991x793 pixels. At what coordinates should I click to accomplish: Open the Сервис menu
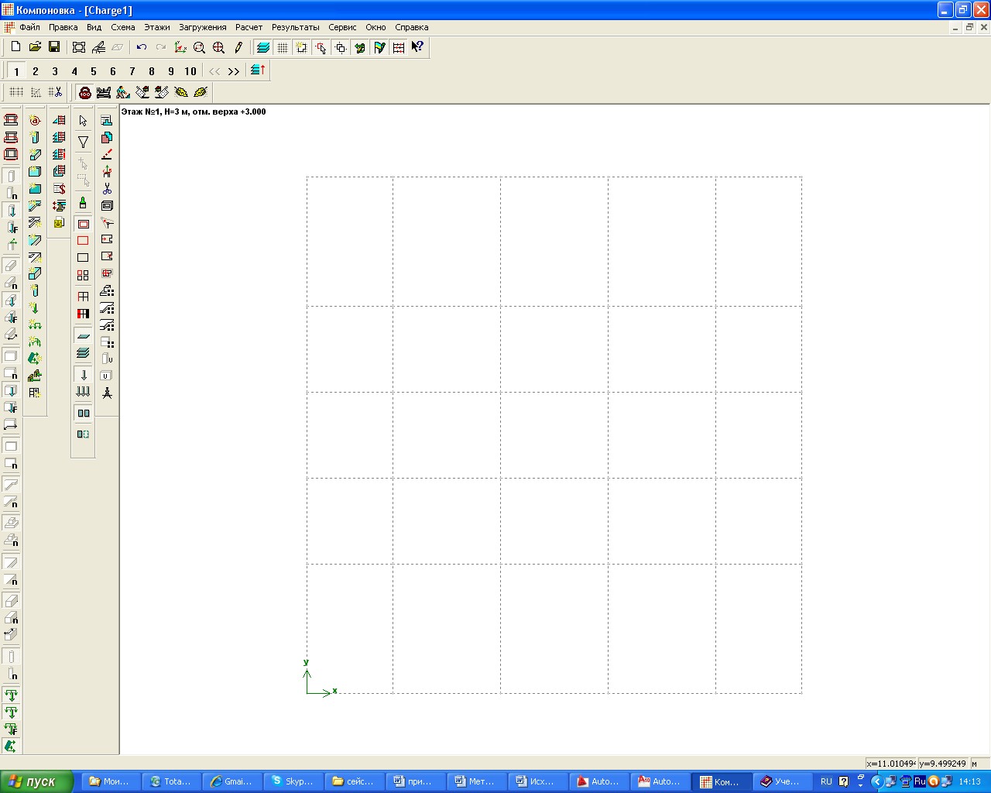click(342, 27)
